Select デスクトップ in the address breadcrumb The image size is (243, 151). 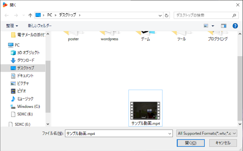coord(67,15)
